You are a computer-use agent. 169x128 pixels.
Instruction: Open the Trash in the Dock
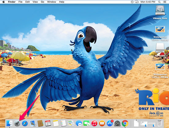(x=159, y=123)
